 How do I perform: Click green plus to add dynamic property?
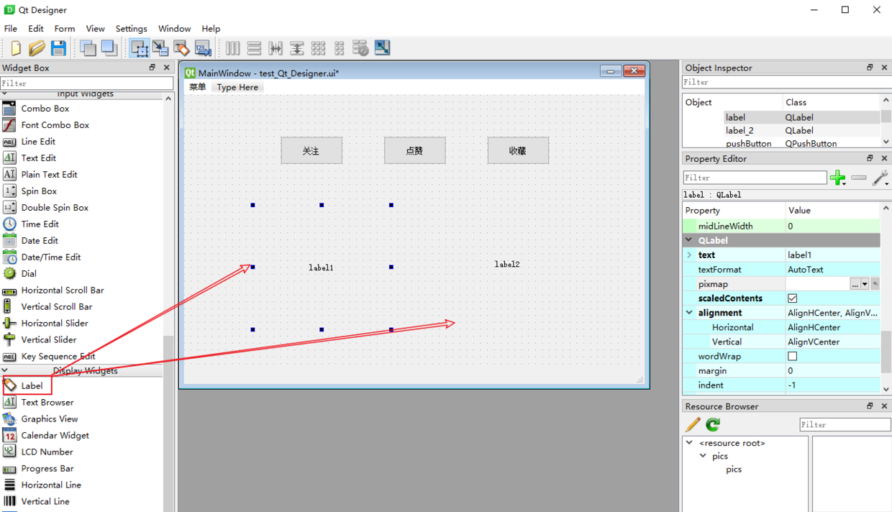[837, 178]
